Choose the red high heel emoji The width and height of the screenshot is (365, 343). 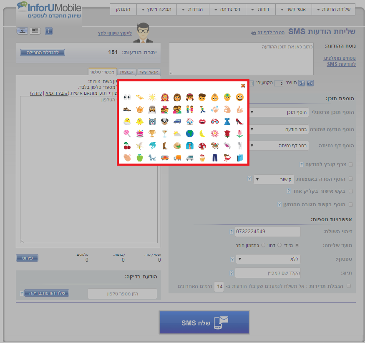[239, 121]
